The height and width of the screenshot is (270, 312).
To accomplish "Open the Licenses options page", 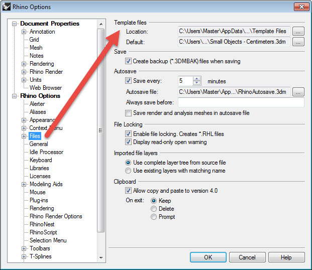I will pyautogui.click(x=40, y=176).
